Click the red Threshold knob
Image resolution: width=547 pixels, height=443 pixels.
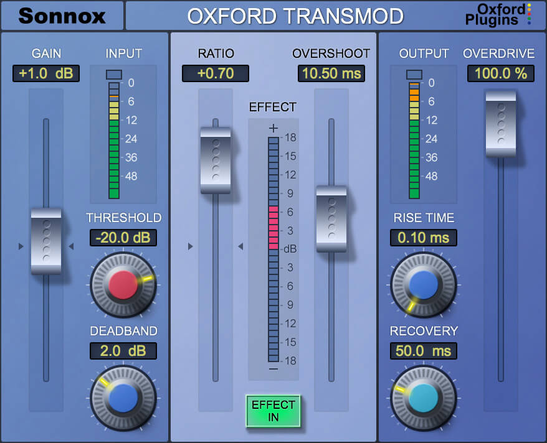coord(123,284)
